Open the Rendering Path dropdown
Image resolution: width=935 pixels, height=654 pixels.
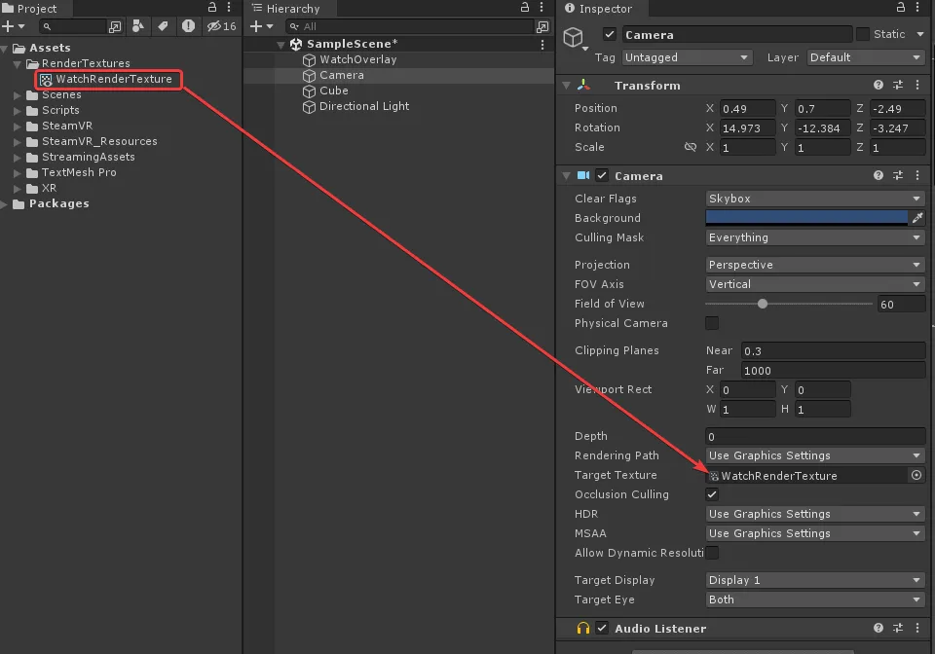pyautogui.click(x=815, y=455)
